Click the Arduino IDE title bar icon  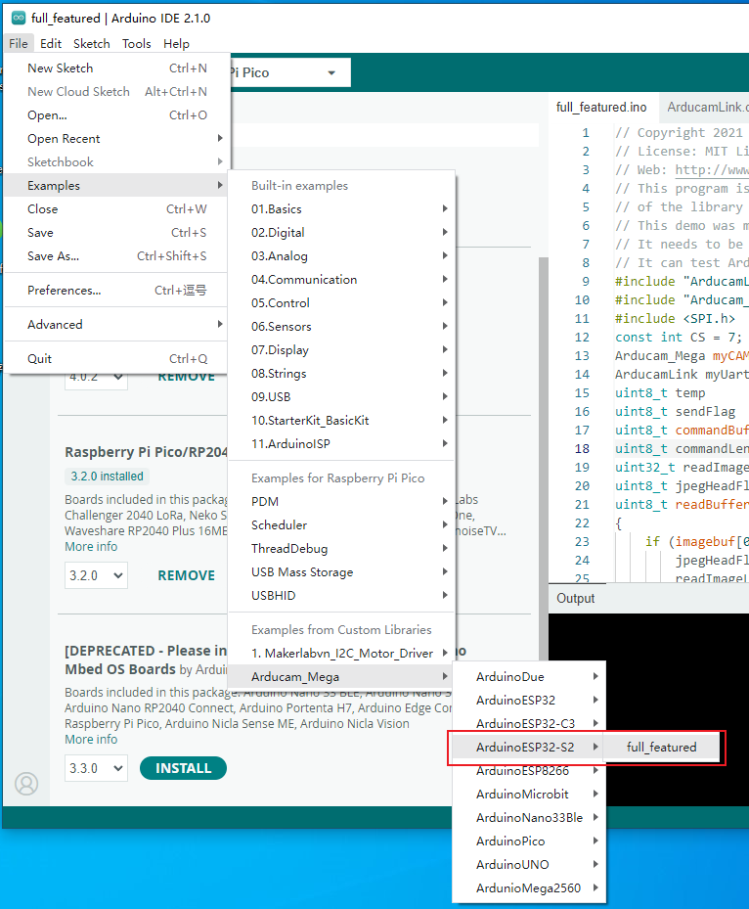(19, 18)
